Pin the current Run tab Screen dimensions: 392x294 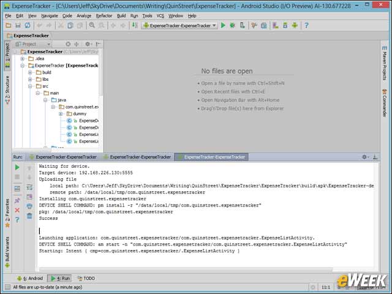tap(17, 200)
